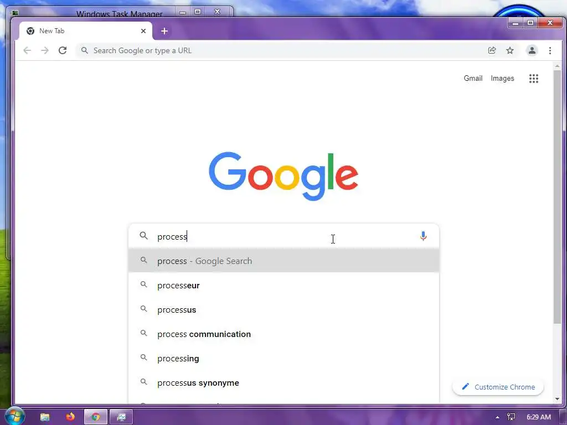
Task: Click the magnifier icon in the Google search box
Action: [x=144, y=236]
